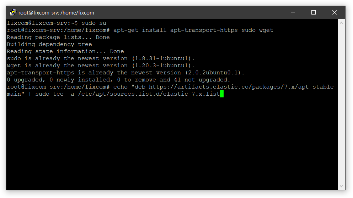Click the scrollbar up arrow

(x=341, y=23)
